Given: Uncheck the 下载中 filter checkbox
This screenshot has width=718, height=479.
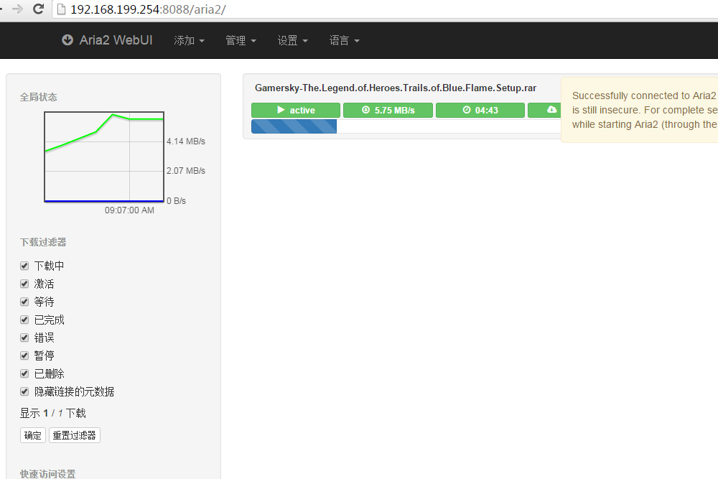Looking at the screenshot, I should pos(24,266).
